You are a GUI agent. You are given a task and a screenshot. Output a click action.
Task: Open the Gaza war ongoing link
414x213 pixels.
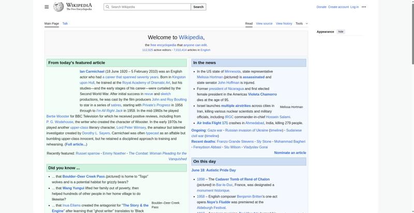click(215, 130)
